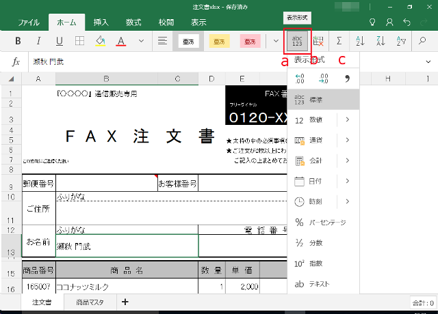This screenshot has width=438, height=314.
Task: Switch to the 表示 tab
Action: [198, 23]
